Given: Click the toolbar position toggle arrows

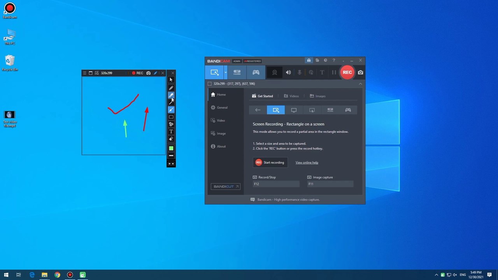Looking at the screenshot, I should (x=171, y=164).
